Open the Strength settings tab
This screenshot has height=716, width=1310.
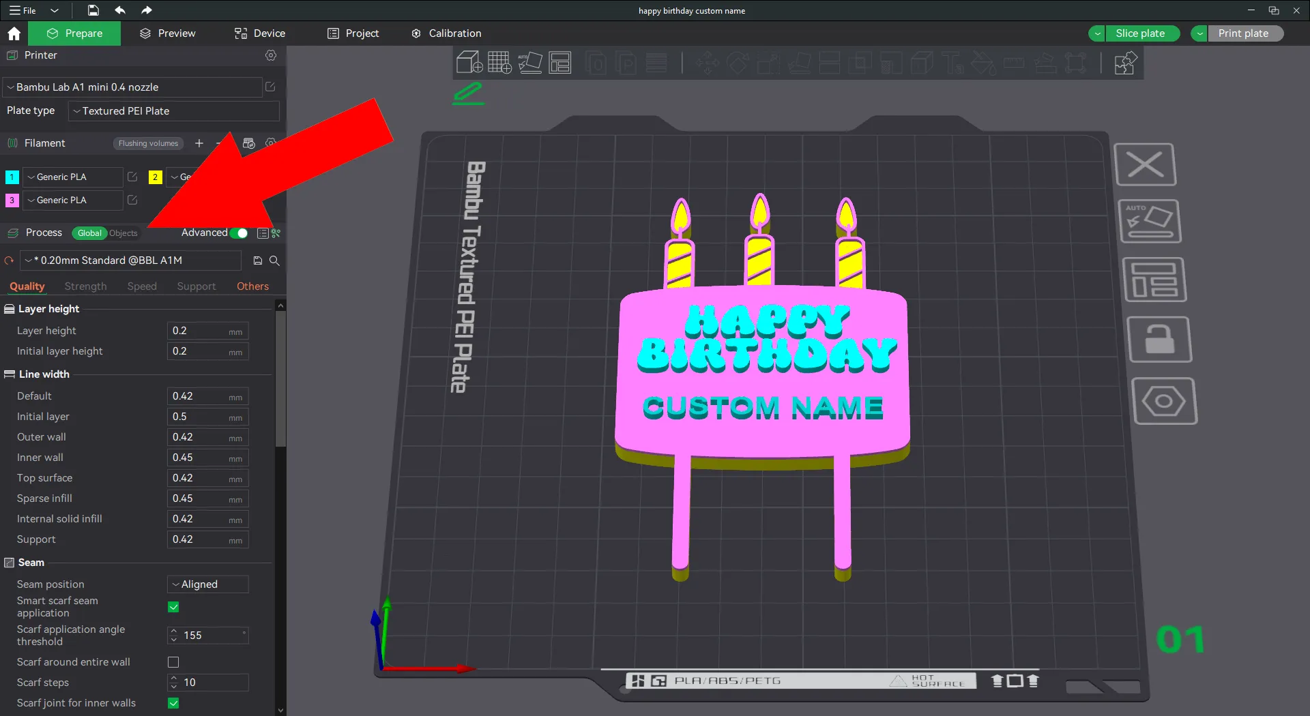point(86,286)
